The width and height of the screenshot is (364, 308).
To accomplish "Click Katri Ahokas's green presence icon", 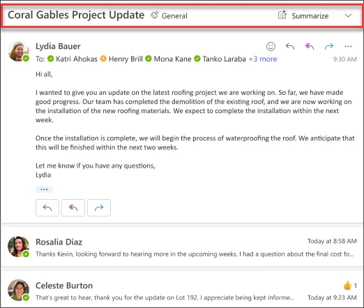I will point(50,59).
